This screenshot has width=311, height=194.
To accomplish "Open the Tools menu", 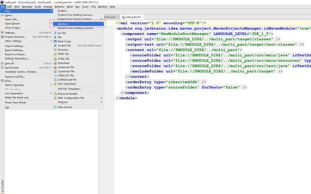I will pos(85,7).
